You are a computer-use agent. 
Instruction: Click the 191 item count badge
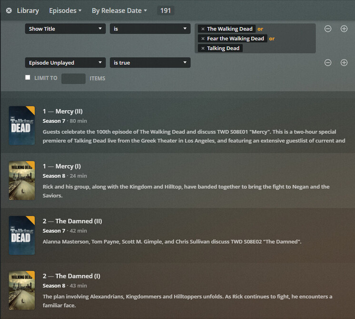click(x=166, y=10)
